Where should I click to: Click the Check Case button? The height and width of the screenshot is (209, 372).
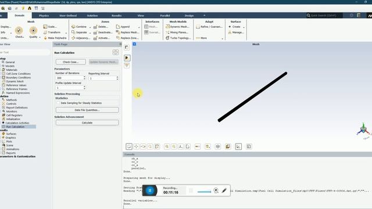71,62
